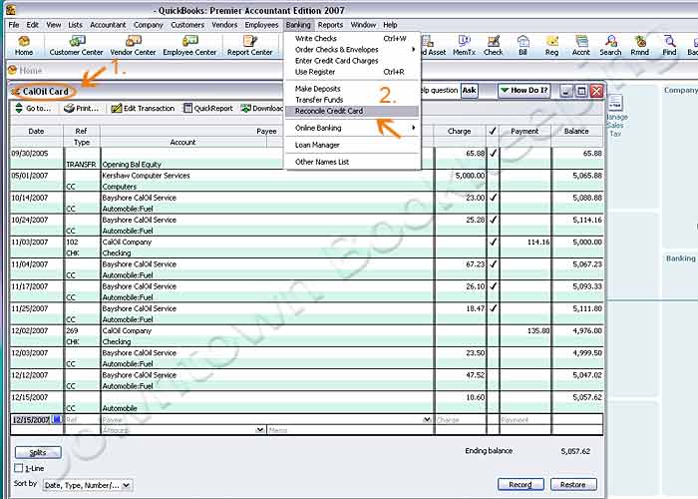Click the Find toolbar icon

pos(669,46)
